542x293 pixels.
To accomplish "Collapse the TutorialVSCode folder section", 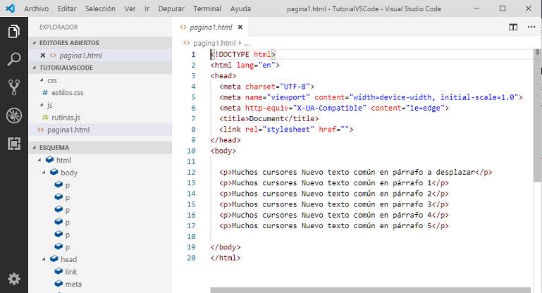I will point(35,68).
